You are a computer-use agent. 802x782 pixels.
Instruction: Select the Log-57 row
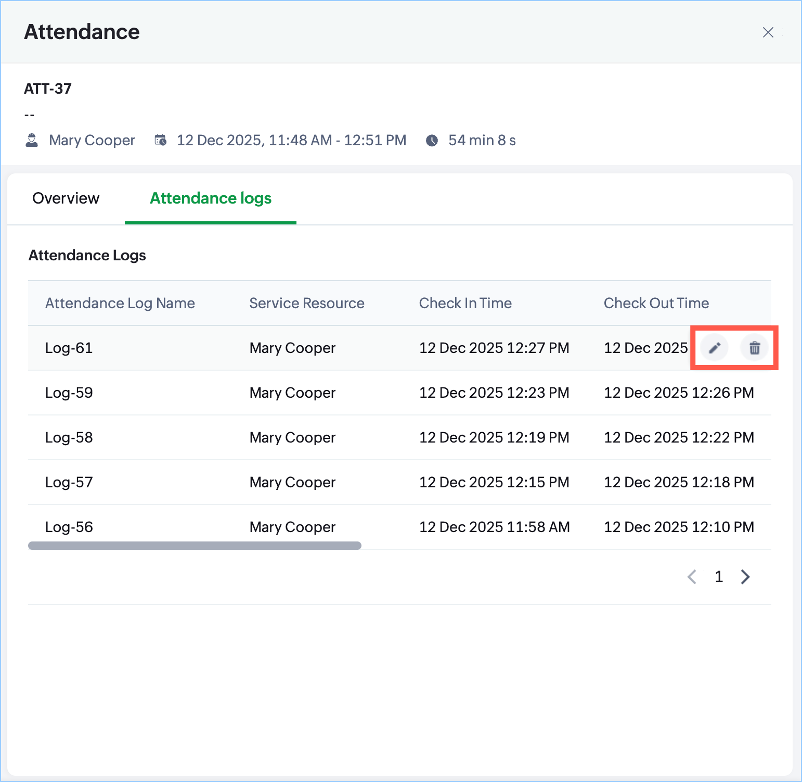coord(69,482)
